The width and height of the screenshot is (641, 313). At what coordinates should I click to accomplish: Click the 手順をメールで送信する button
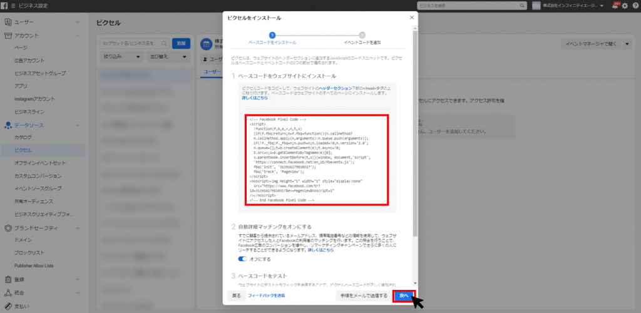[x=364, y=295]
